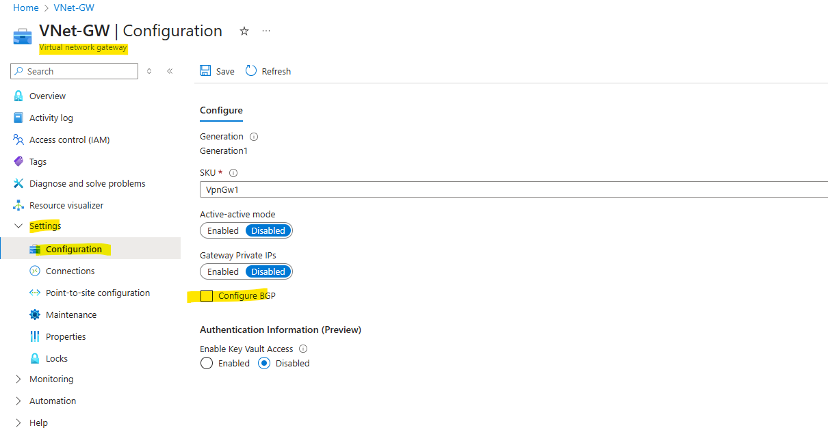Favorite this page with the star icon
The width and height of the screenshot is (828, 443).
[244, 31]
